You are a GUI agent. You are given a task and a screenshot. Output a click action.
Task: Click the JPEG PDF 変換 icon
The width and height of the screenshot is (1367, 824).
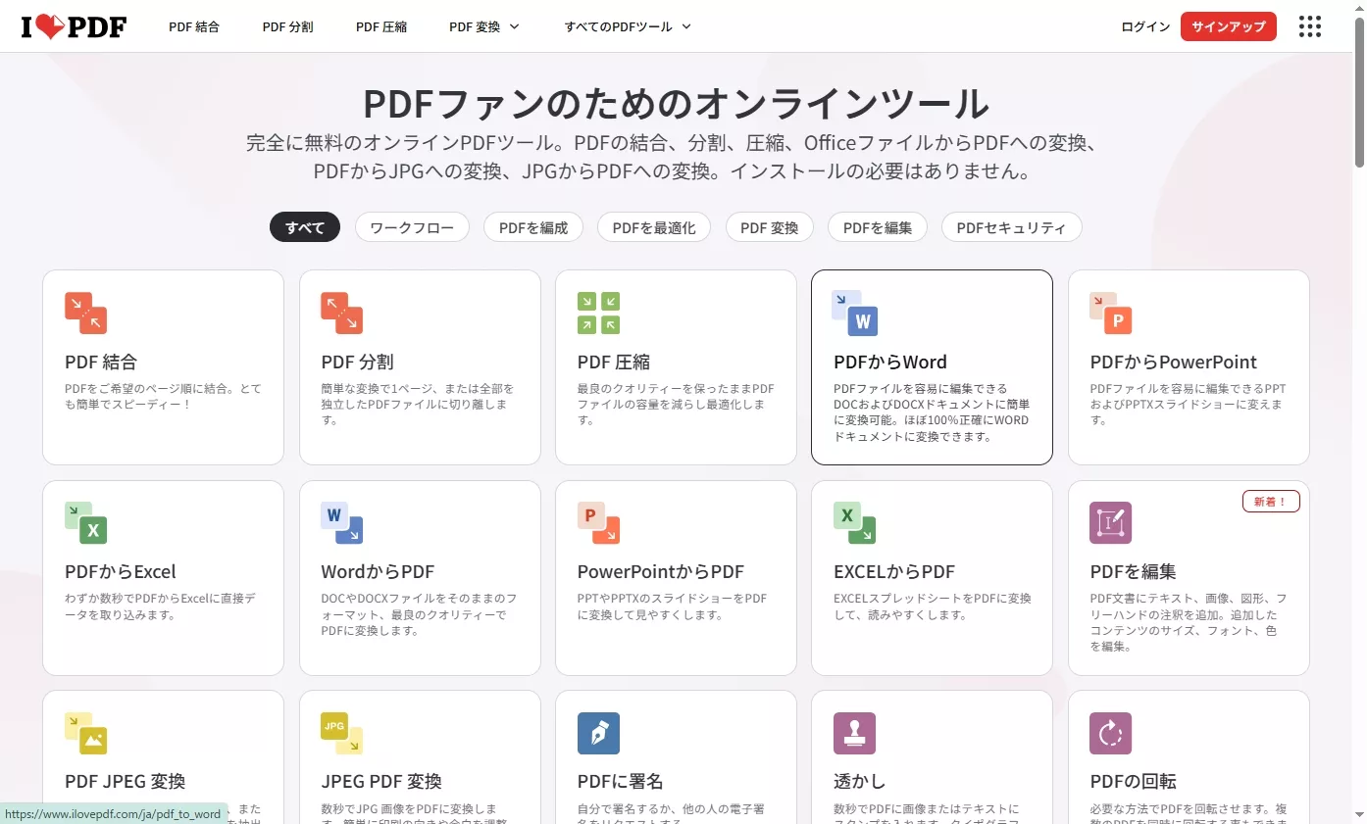pos(341,733)
